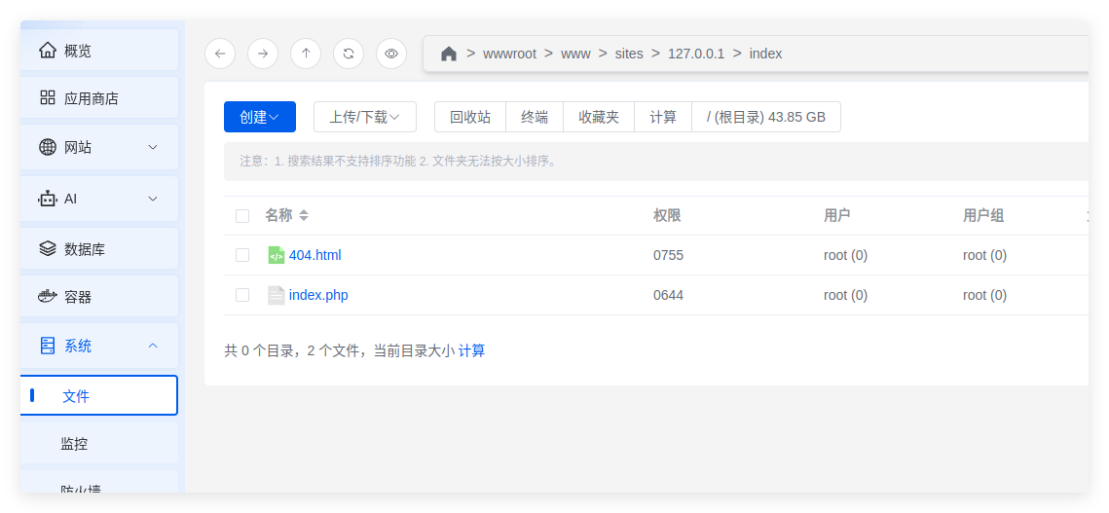Click the wwwroot path breadcrumb
Viewport: 1109px width, 513px height.
click(x=509, y=54)
